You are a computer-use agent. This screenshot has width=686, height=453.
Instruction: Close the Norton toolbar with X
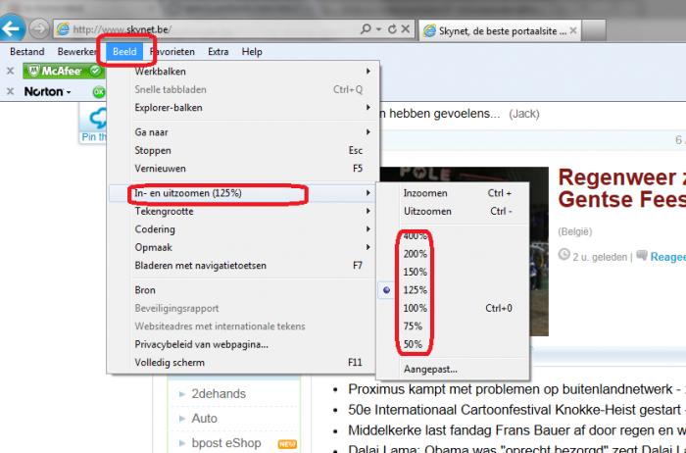point(10,91)
